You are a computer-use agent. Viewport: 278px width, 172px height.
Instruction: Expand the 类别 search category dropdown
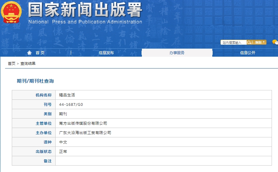[260, 42]
